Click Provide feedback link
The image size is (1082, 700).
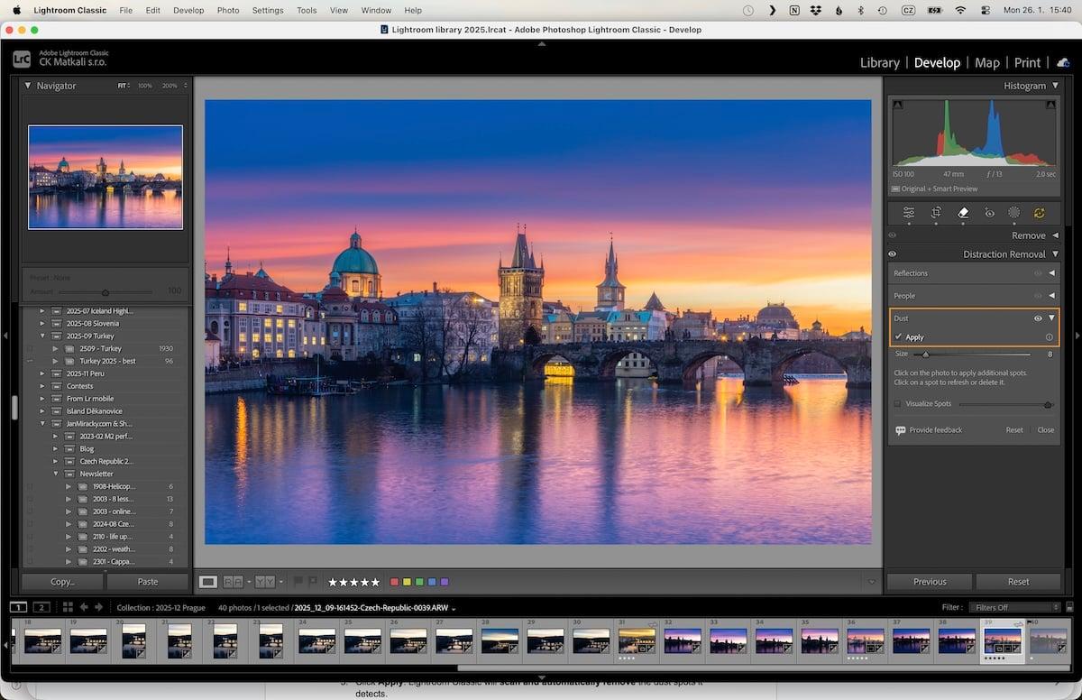point(935,430)
